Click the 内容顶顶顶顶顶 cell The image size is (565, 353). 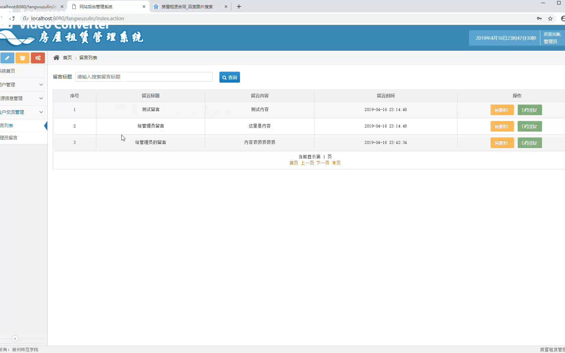pyautogui.click(x=260, y=142)
